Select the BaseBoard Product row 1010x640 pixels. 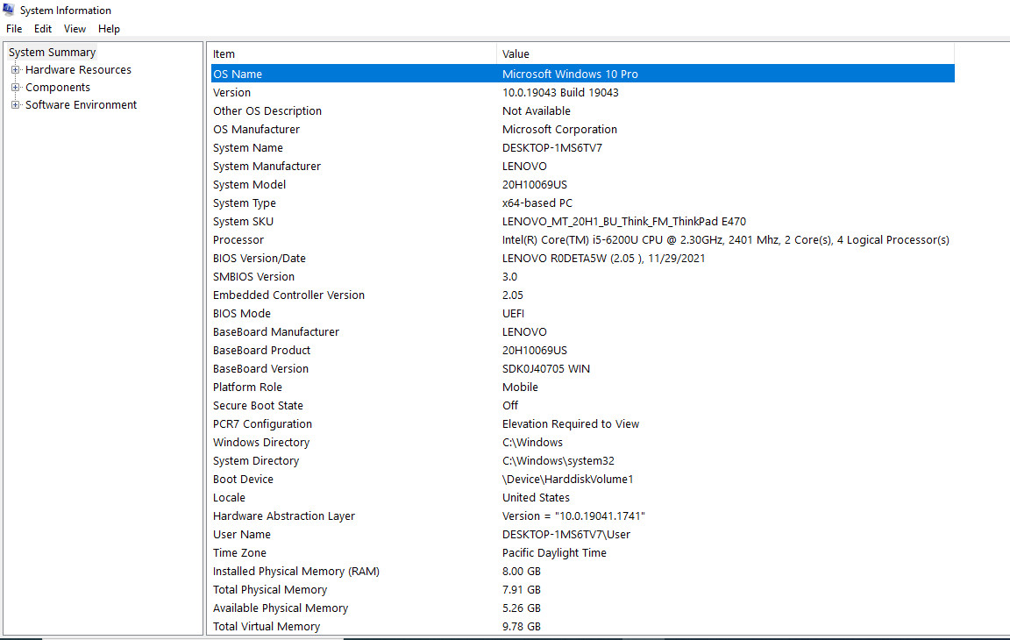[x=582, y=351]
